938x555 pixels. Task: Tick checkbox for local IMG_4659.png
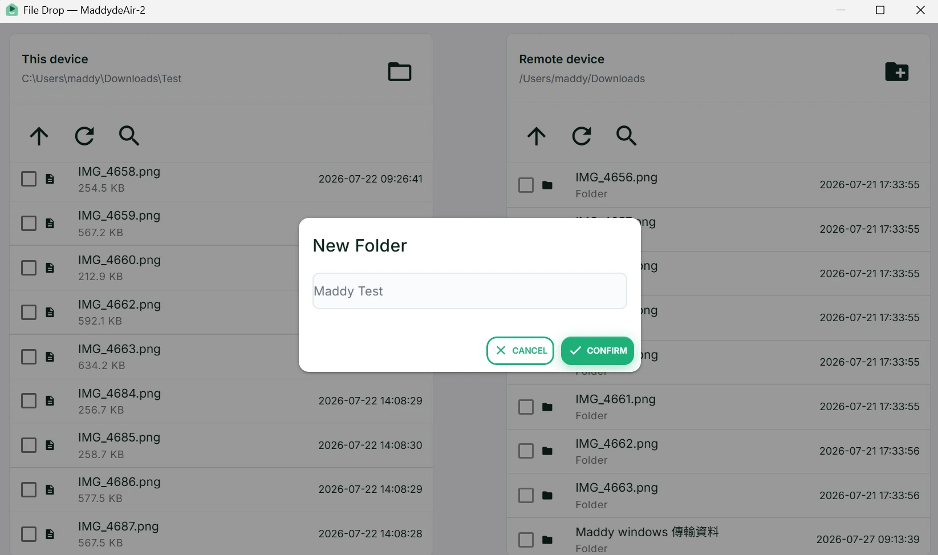(x=29, y=223)
